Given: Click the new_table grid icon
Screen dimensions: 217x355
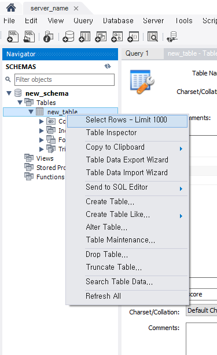Looking at the screenshot, I should [x=40, y=111].
